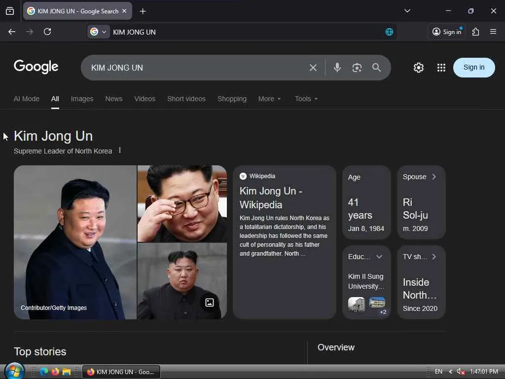The image size is (505, 379).
Task: Click the Inside North... show title
Action: (420, 289)
